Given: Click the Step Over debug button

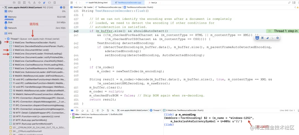Looking at the screenshot, I should point(83,110).
